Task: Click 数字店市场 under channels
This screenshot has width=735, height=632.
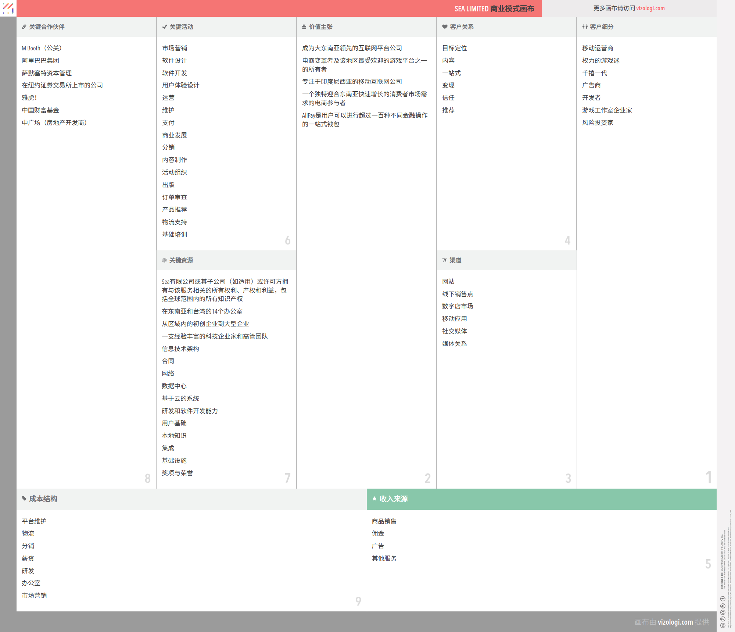Action: 458,306
